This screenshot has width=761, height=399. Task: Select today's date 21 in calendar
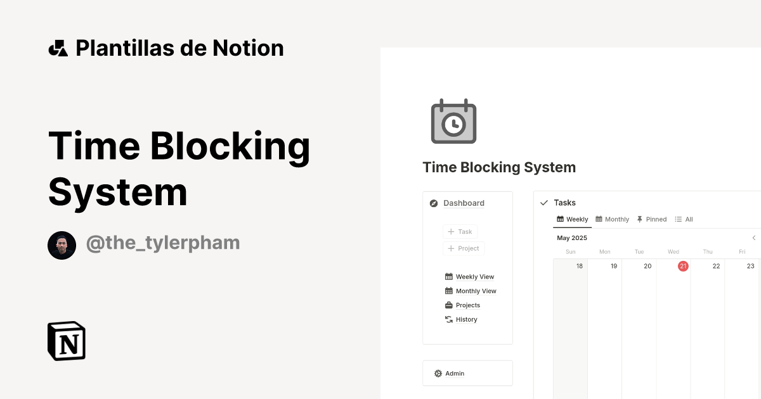[x=683, y=266]
